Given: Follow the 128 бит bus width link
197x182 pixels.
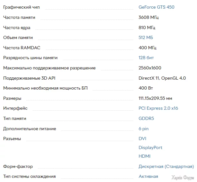Looking at the screenshot, I should 146,58.
